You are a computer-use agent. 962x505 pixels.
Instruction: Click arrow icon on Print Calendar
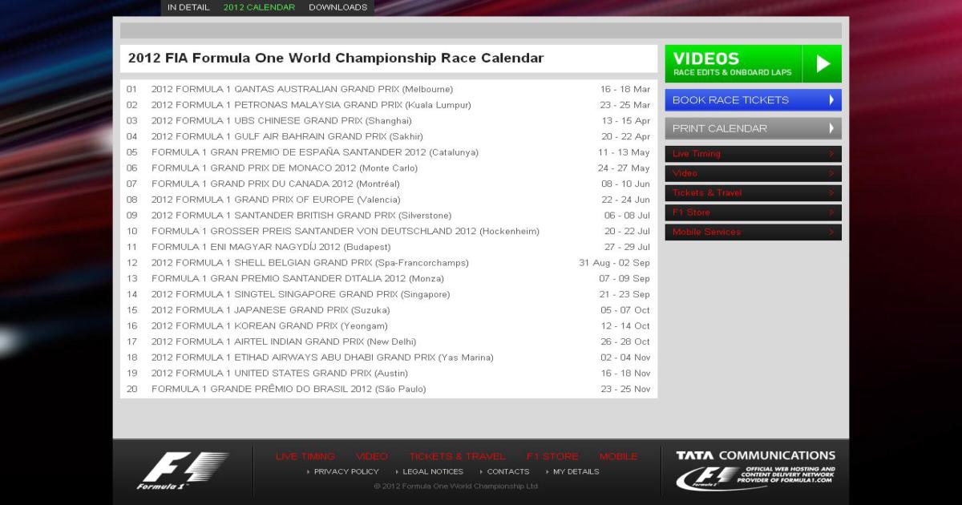831,128
